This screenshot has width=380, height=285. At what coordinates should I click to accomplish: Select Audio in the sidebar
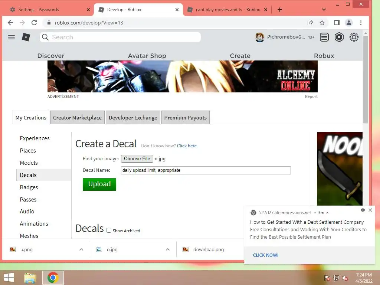(27, 211)
